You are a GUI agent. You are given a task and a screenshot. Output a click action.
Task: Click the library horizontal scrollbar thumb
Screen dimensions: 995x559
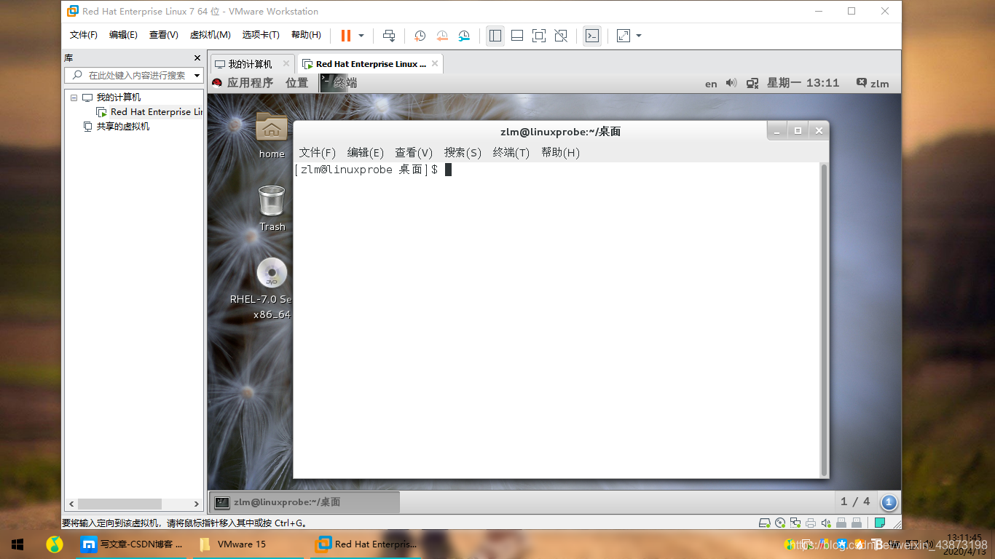coord(119,504)
